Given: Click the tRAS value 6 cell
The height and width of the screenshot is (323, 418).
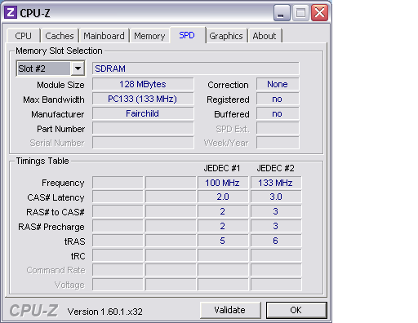Looking at the screenshot, I should (276, 241).
